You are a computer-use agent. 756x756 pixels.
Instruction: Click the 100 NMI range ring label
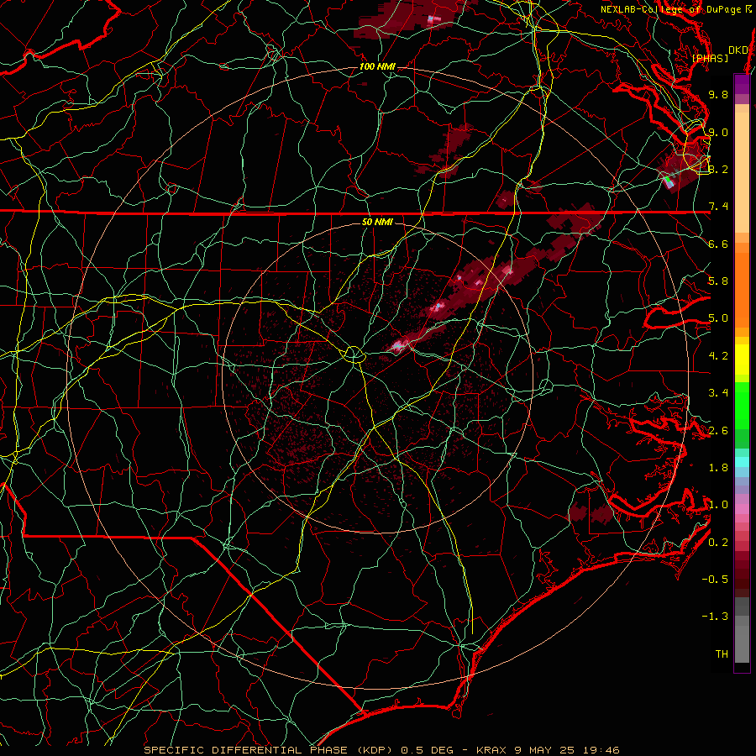[x=377, y=66]
